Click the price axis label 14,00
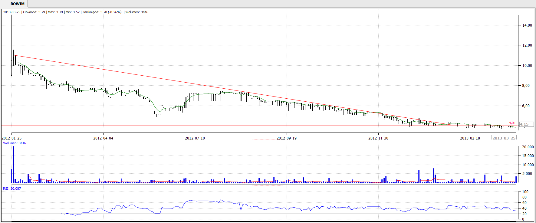Image resolution: width=536 pixels, height=223 pixels. [527, 25]
